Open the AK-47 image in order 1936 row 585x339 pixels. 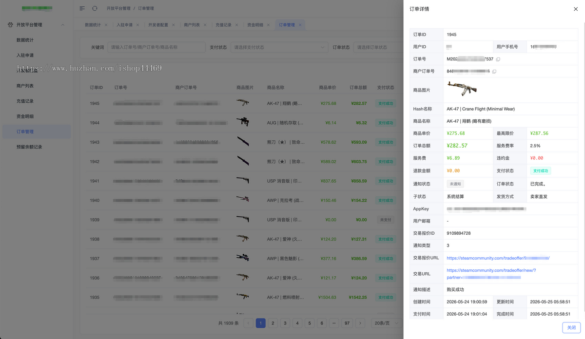tap(243, 278)
